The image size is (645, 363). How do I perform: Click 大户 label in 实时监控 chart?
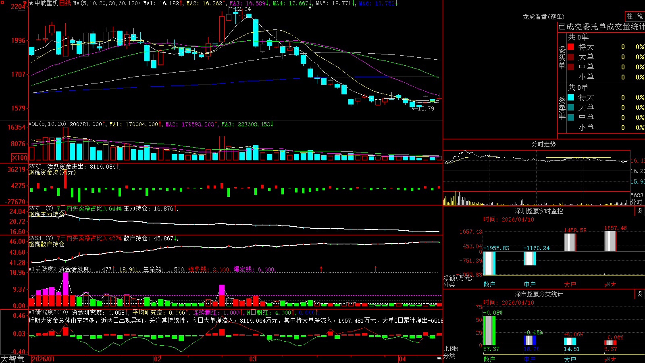(x=570, y=284)
